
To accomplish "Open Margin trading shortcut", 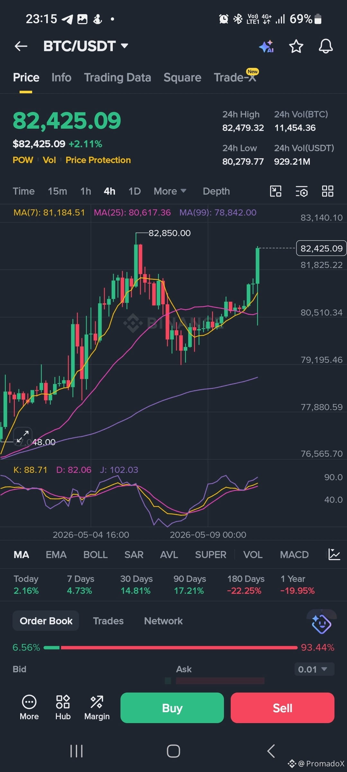I will pos(97,708).
